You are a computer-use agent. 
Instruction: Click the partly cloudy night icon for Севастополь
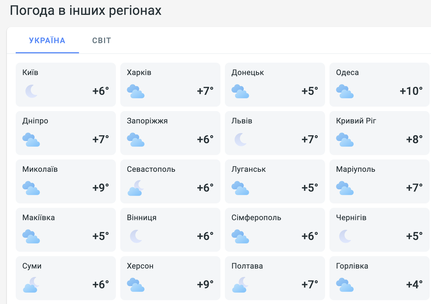(x=136, y=188)
